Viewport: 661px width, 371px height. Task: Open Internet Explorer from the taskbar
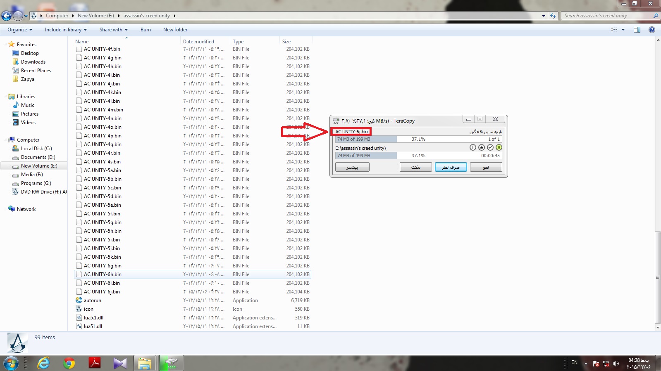tap(43, 363)
